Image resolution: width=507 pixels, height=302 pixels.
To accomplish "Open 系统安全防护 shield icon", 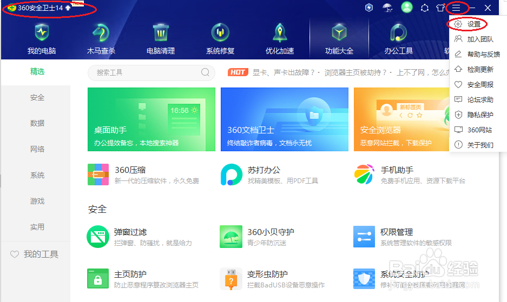I will [x=364, y=279].
